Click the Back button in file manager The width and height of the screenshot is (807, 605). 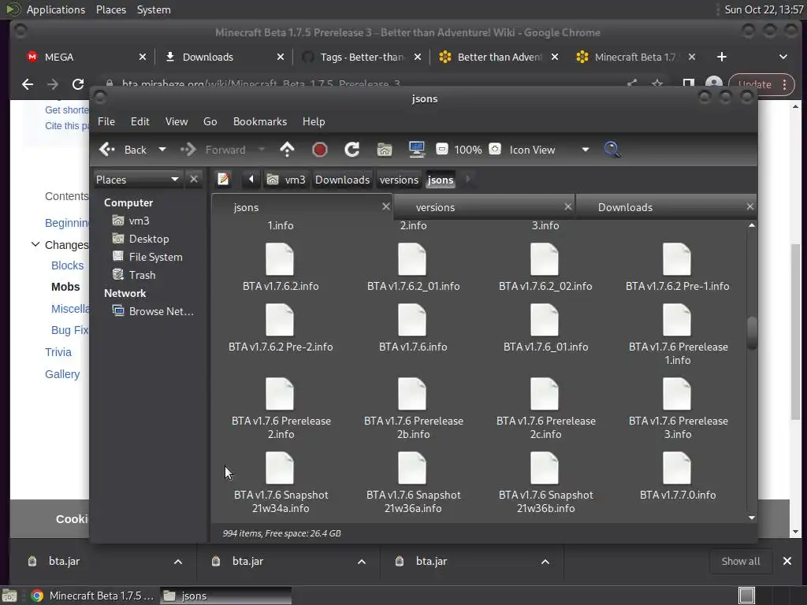[x=125, y=150]
